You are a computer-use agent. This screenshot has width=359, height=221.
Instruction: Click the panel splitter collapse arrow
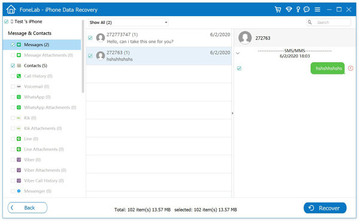pyautogui.click(x=232, y=113)
